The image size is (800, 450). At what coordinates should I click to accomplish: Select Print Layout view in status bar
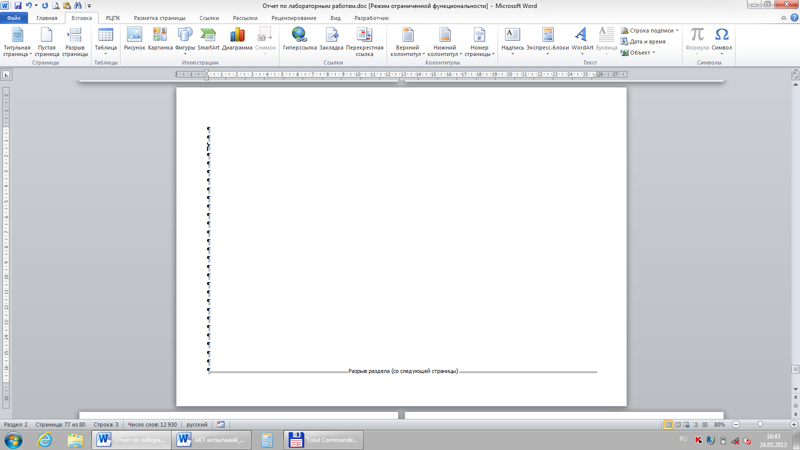[668, 424]
